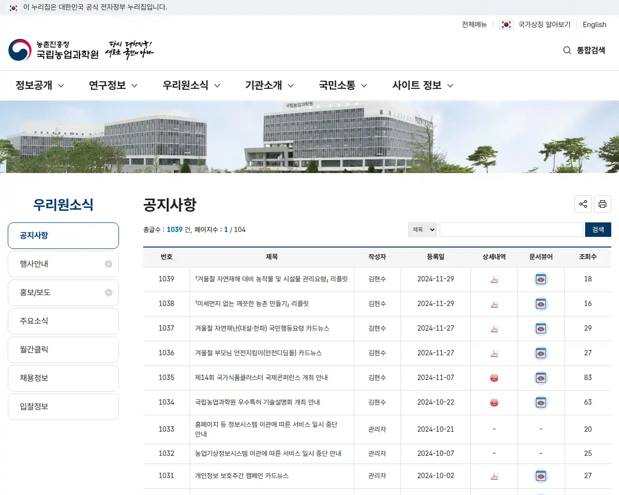
Task: Open document viewer for post 1036
Action: [541, 353]
